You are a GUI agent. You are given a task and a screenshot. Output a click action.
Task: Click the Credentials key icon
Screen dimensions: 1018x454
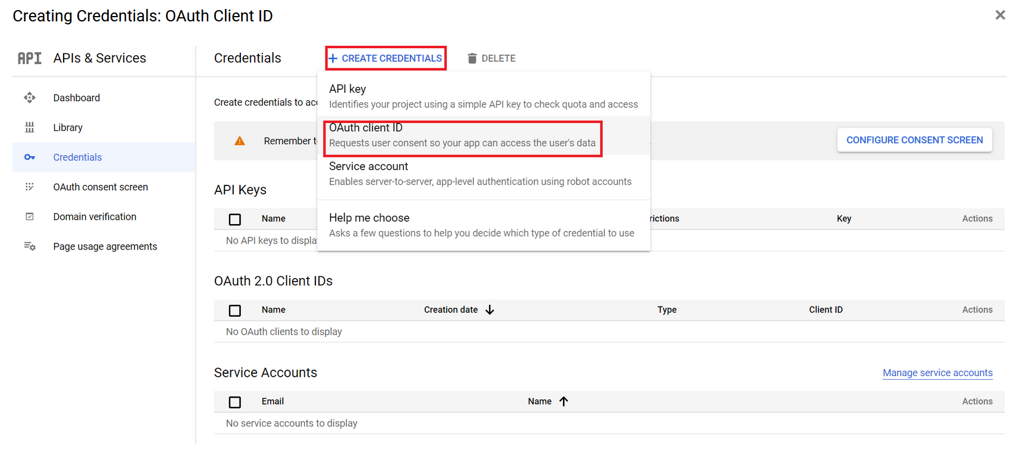point(30,157)
